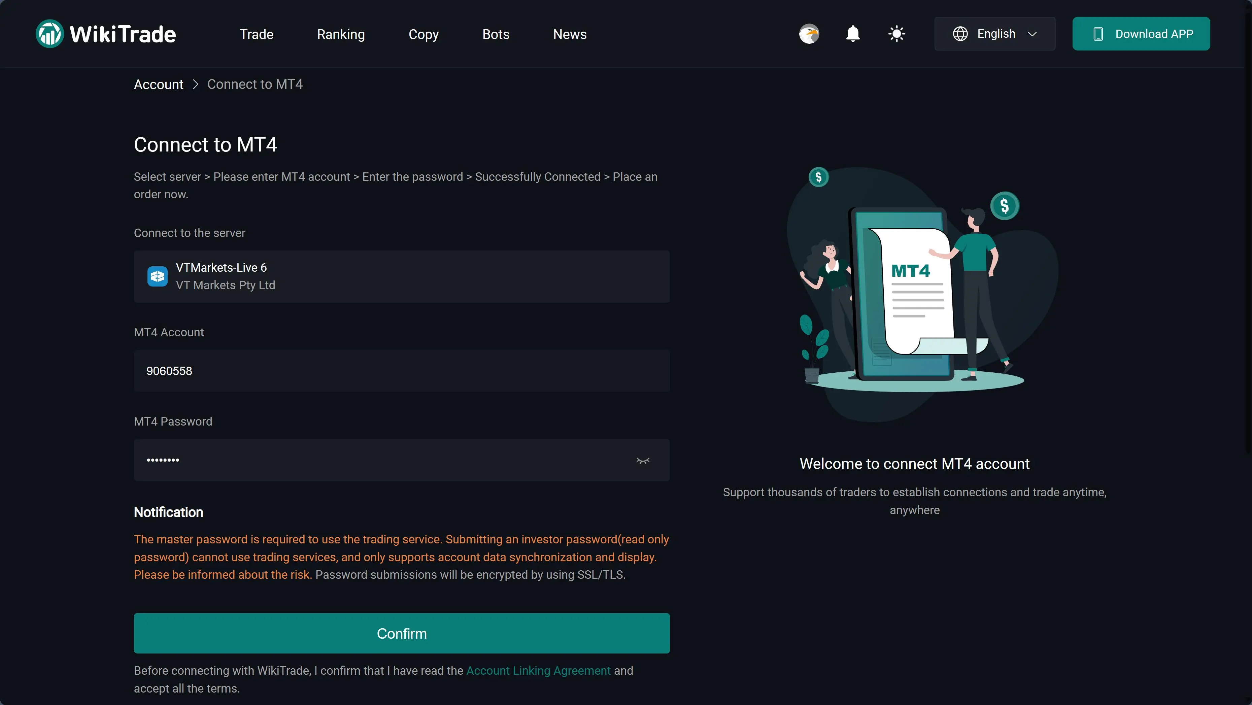
Task: Select the VTMarkets-Live 6 server field
Action: [x=402, y=277]
